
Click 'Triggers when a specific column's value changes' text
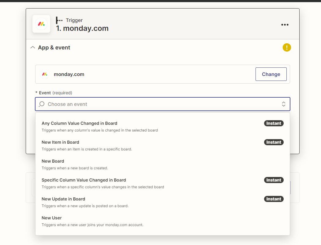[103, 187]
